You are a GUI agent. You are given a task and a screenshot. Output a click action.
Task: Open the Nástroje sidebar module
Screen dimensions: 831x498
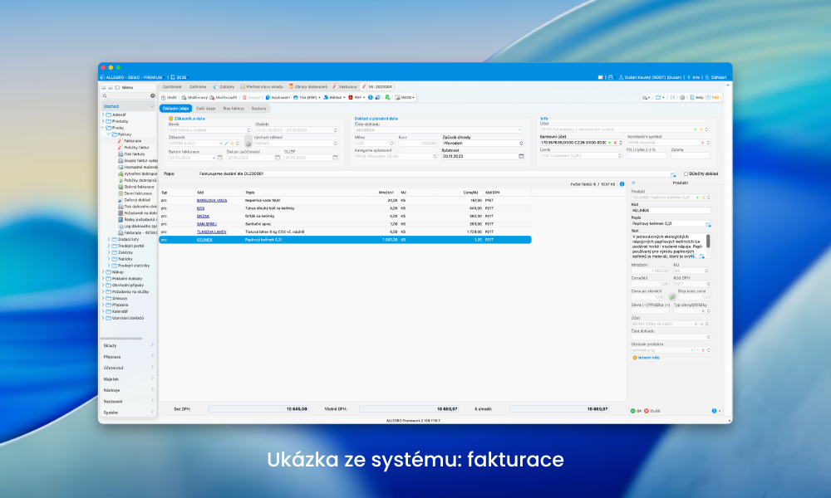[128, 390]
